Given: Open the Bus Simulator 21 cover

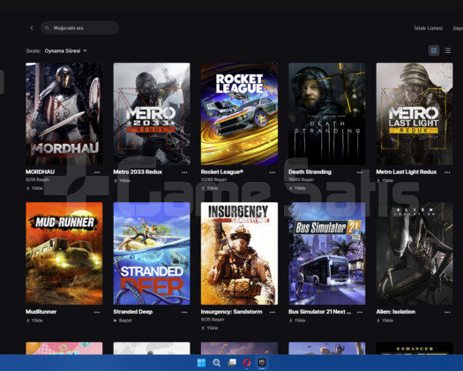Looking at the screenshot, I should 327,254.
